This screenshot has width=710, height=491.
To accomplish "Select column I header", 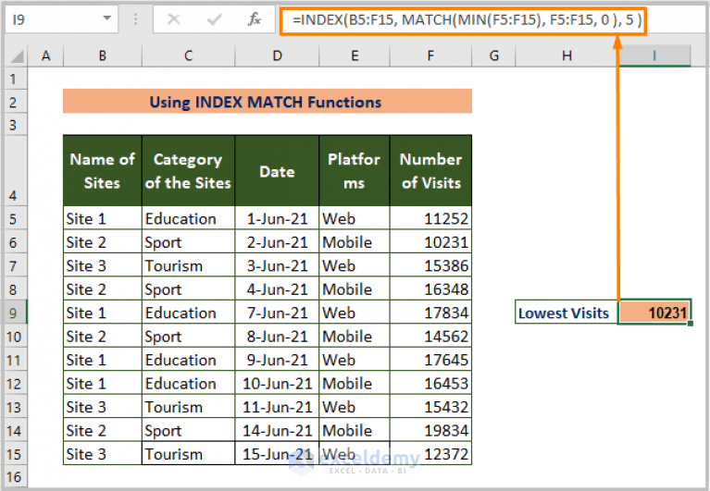I will pyautogui.click(x=654, y=56).
